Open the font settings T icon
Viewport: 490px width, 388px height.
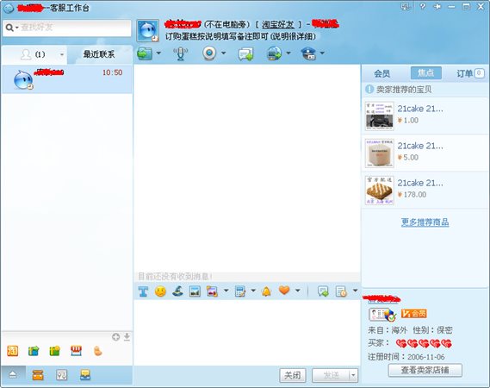143,291
